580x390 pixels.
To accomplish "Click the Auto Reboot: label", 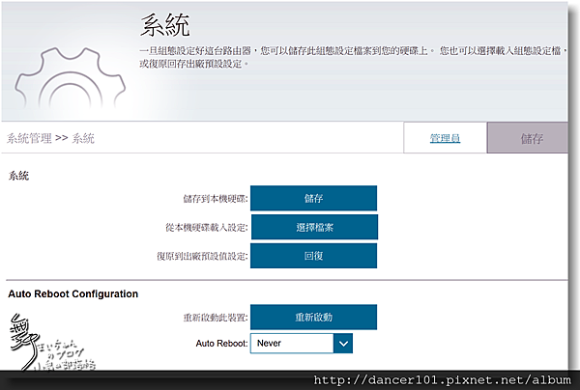I will [x=222, y=344].
